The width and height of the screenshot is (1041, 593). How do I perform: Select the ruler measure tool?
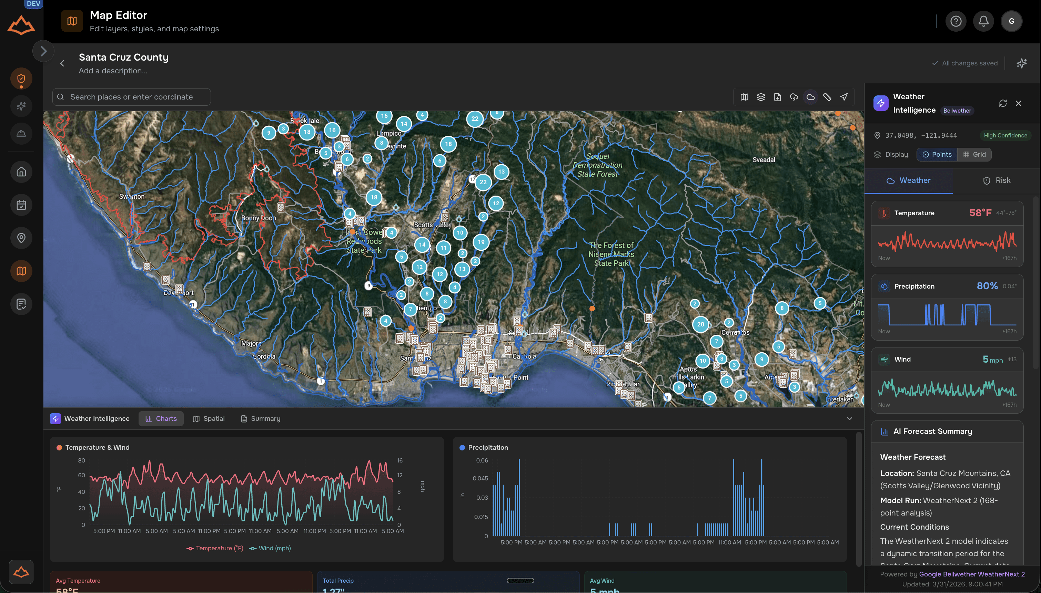pyautogui.click(x=827, y=97)
